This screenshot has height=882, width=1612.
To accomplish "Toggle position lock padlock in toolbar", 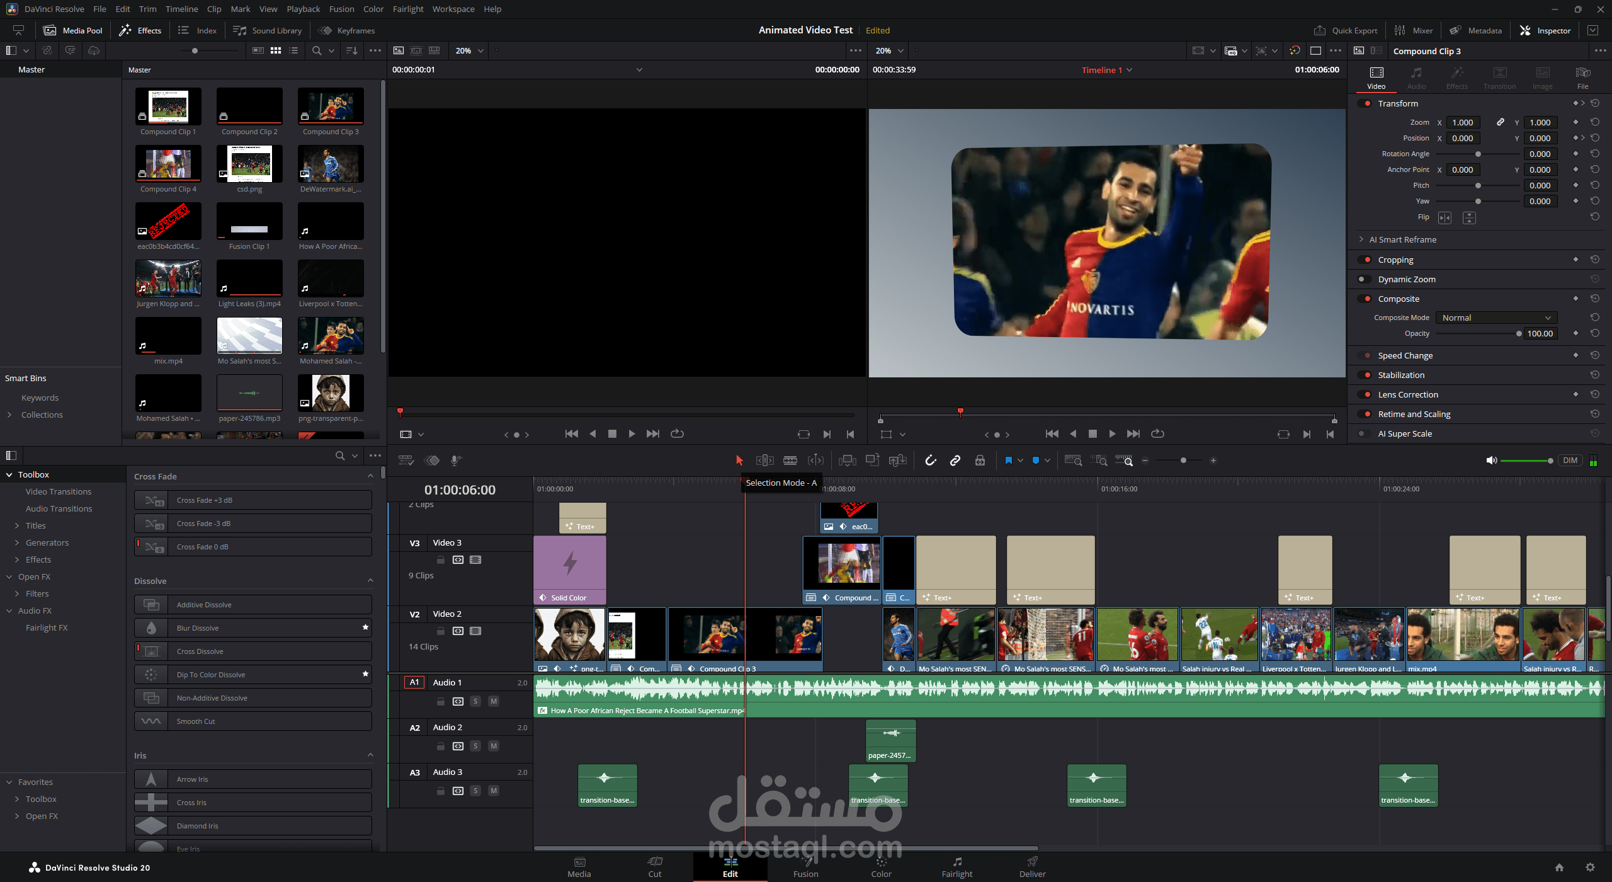I will pos(980,461).
